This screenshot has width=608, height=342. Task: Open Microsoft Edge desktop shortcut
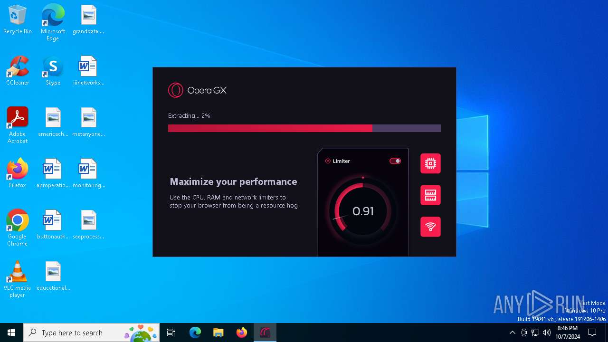pyautogui.click(x=53, y=23)
